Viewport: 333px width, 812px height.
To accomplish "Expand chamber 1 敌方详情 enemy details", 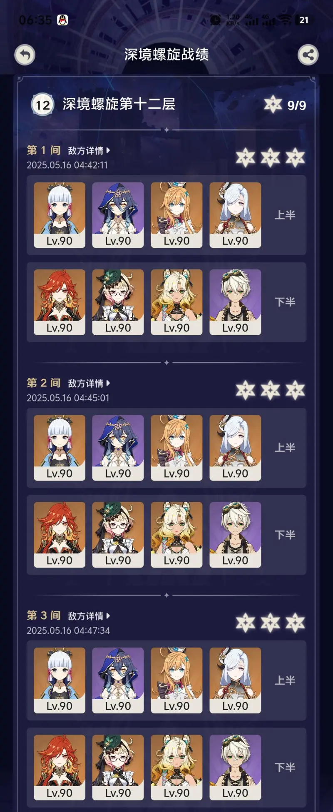I will [89, 151].
